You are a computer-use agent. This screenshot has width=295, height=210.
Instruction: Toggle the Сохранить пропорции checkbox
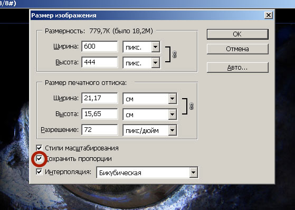(40, 159)
